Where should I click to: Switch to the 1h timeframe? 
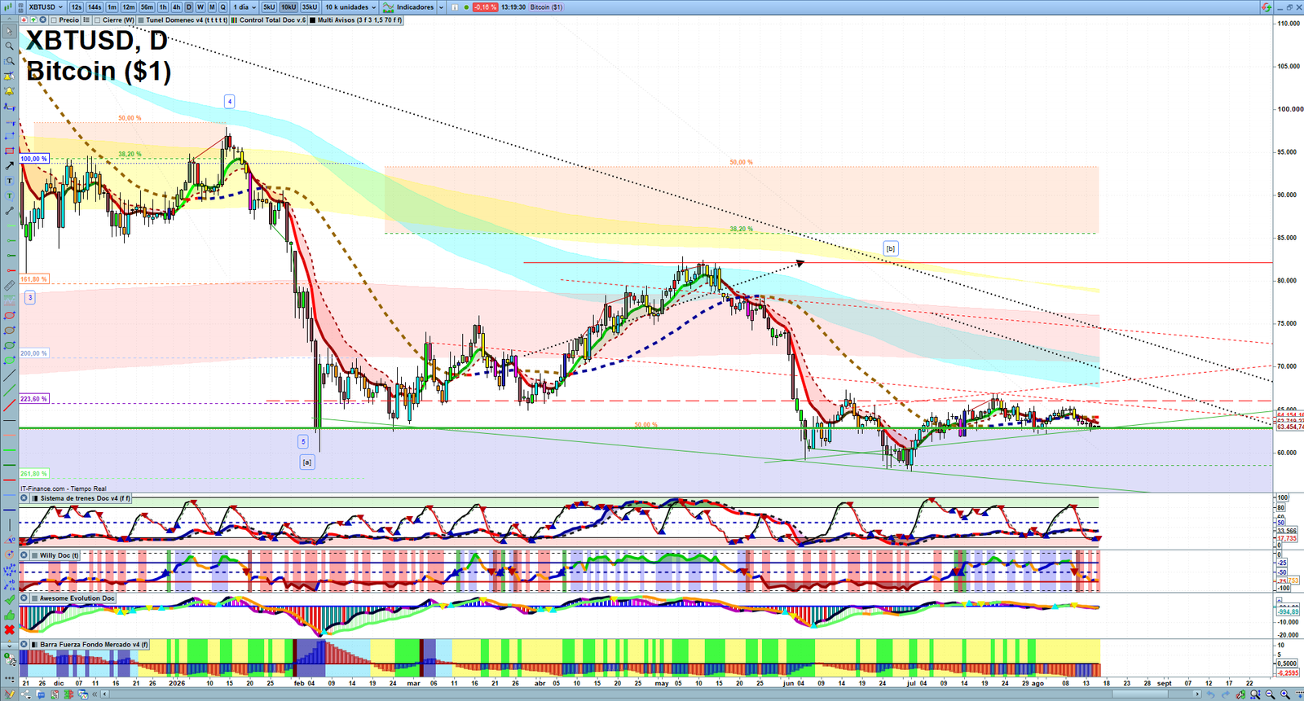[x=163, y=7]
